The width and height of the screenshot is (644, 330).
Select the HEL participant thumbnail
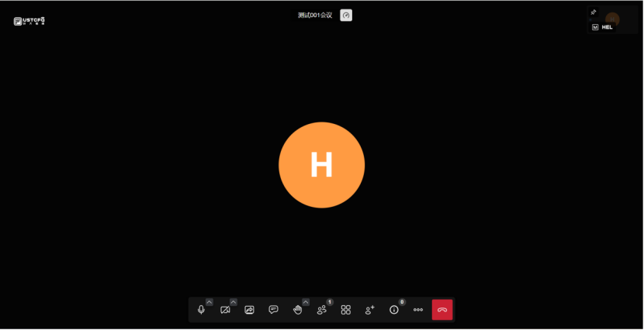point(613,20)
